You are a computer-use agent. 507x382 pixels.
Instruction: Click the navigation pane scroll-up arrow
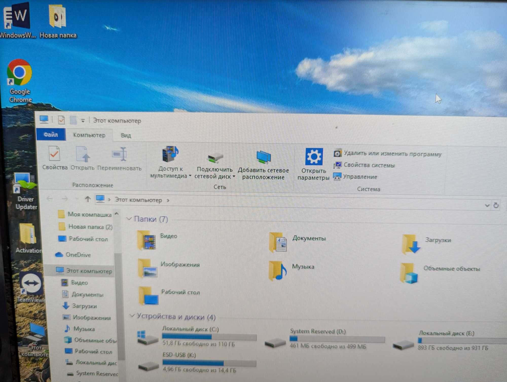(117, 214)
